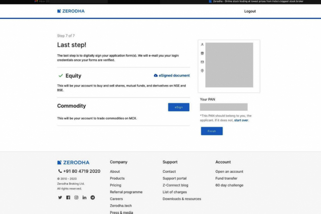321x214 pixels.
Task: Click the Zerodha logo in the header
Action: coord(71,11)
